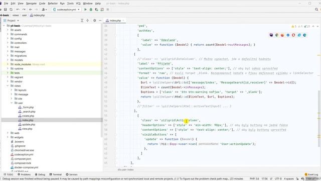
Task: Click the user breadcrumb in navigation bar
Action: click(25, 15)
